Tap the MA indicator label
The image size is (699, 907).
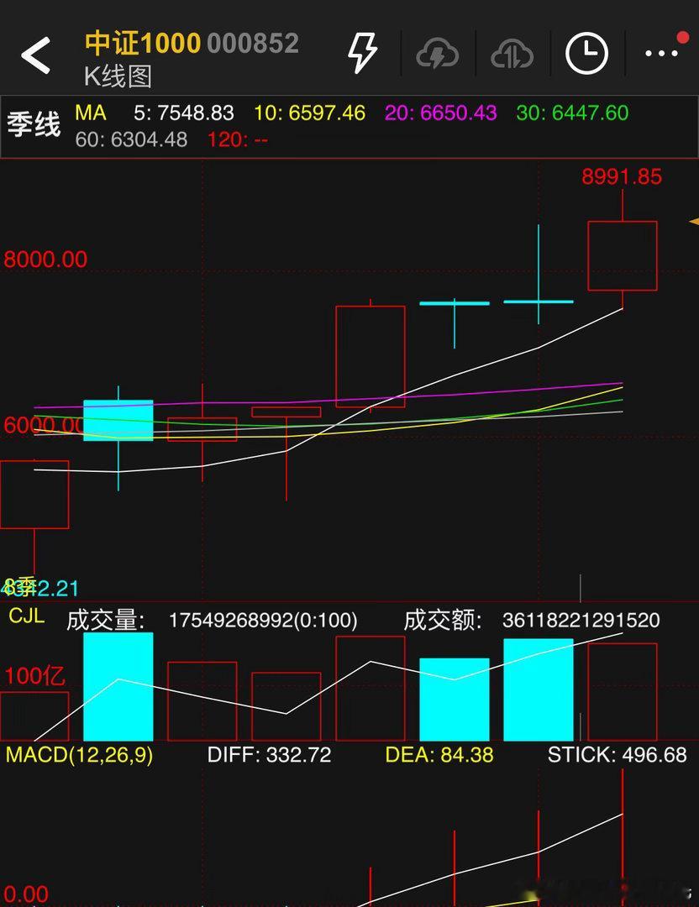(x=90, y=113)
